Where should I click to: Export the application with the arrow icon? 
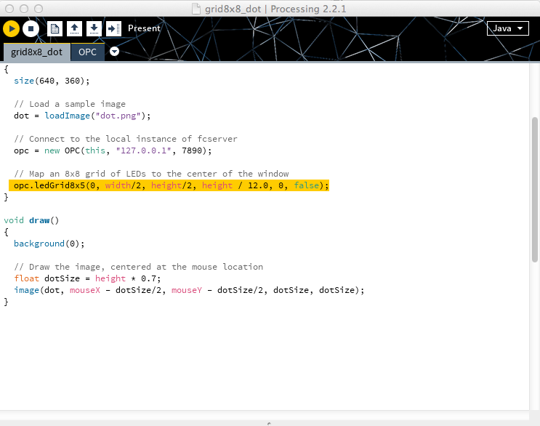[x=113, y=28]
